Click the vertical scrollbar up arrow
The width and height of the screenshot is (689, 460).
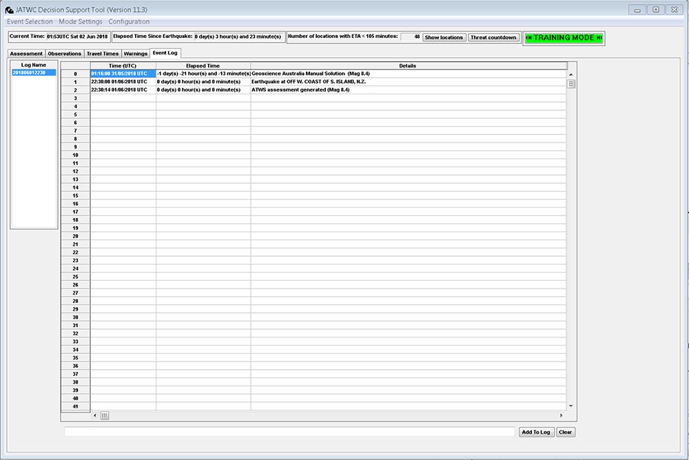point(570,74)
